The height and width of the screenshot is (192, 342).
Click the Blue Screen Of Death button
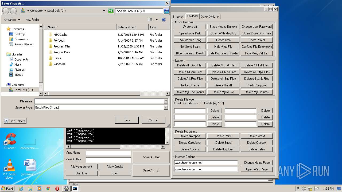click(190, 53)
